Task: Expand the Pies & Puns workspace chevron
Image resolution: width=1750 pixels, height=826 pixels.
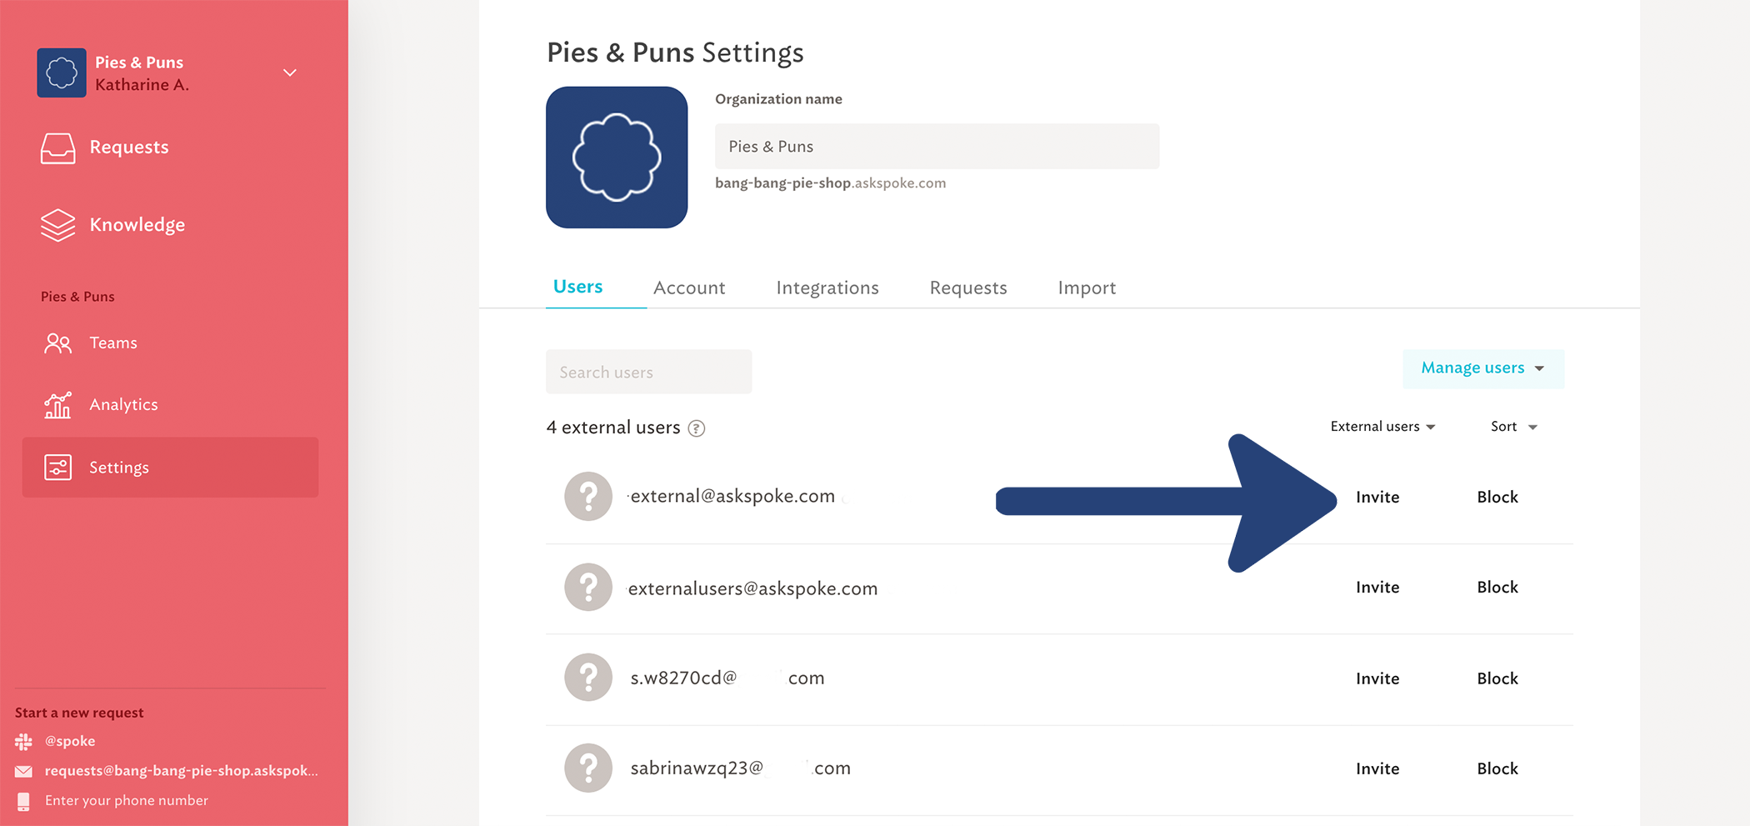Action: click(290, 73)
